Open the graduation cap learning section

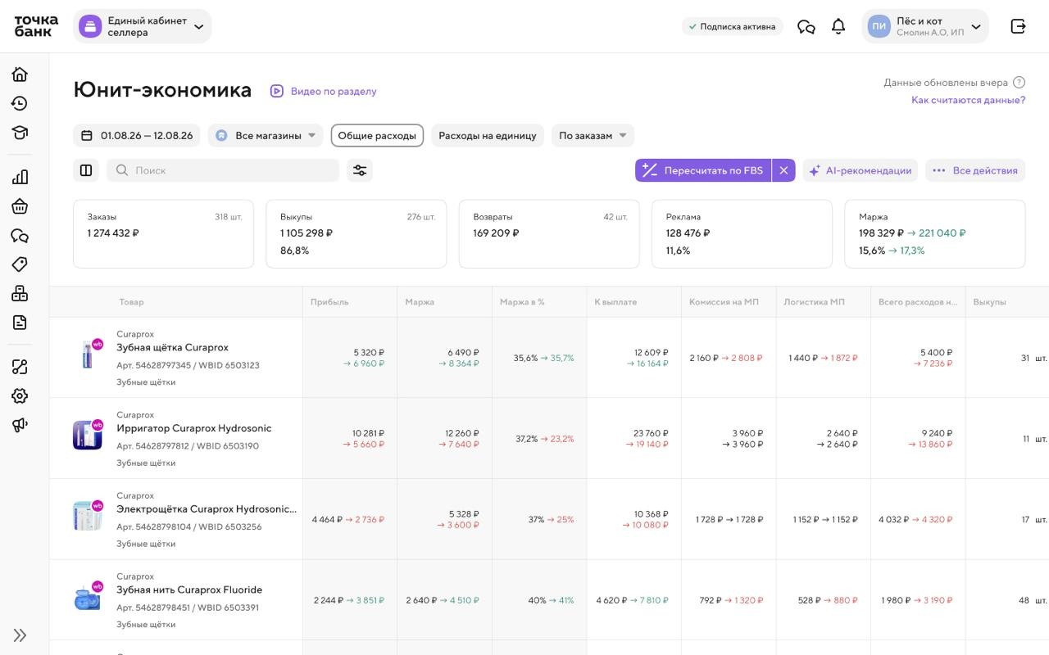pos(20,133)
